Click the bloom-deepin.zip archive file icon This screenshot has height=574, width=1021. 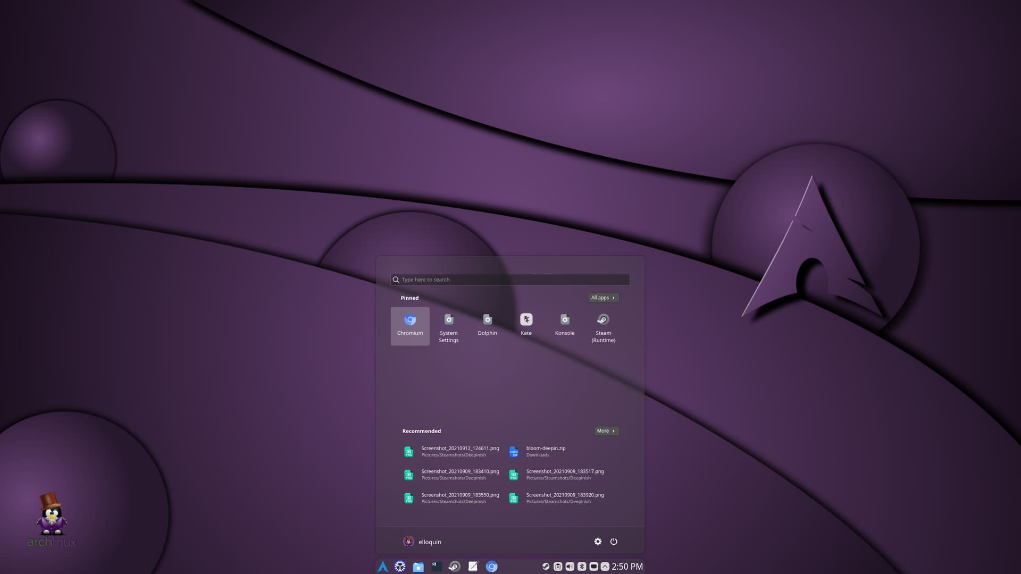pyautogui.click(x=514, y=452)
